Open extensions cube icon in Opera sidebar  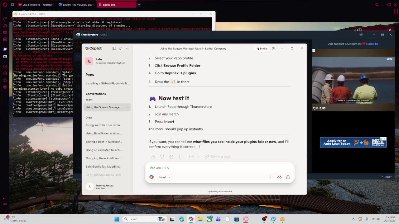pos(5,80)
